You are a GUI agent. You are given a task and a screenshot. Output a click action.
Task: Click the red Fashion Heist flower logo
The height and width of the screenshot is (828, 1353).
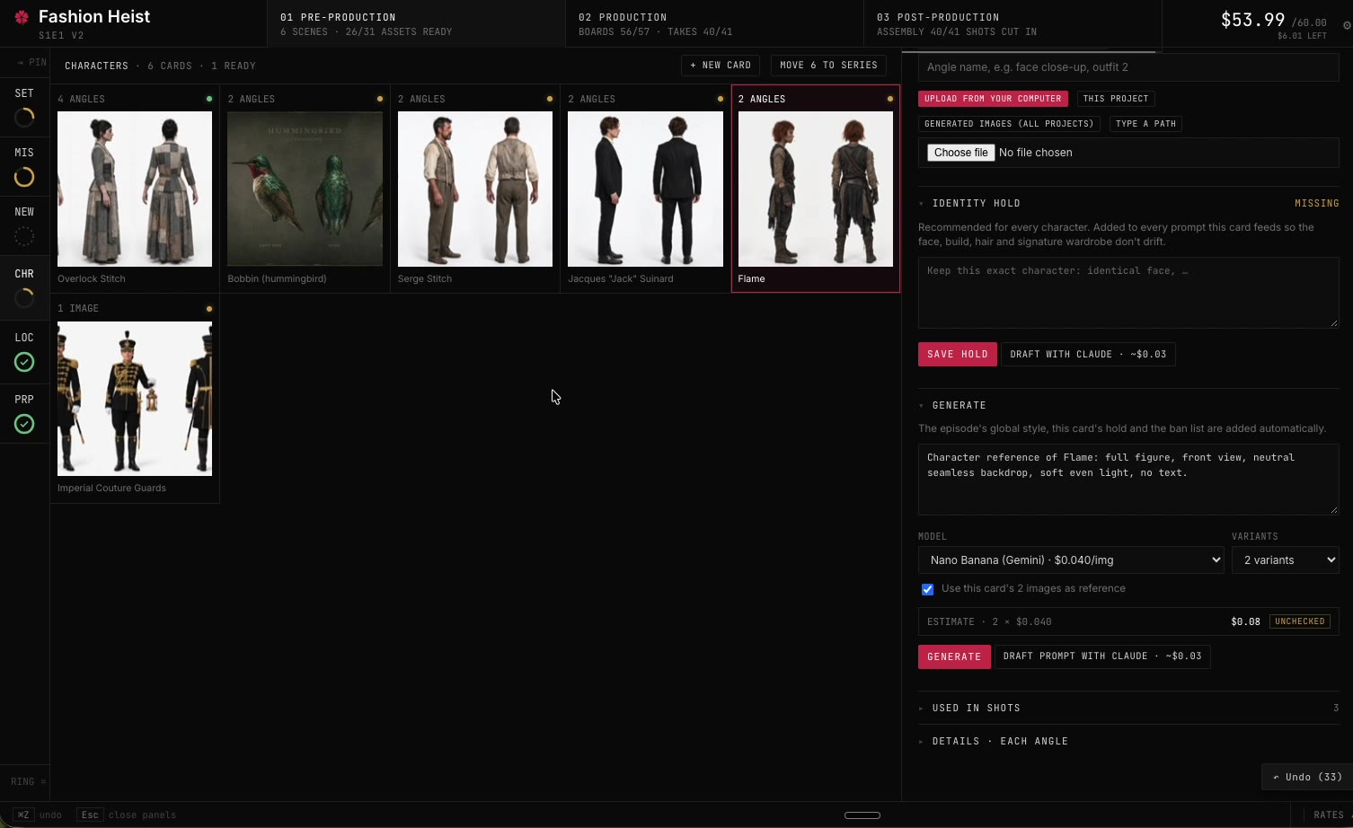pos(22,17)
